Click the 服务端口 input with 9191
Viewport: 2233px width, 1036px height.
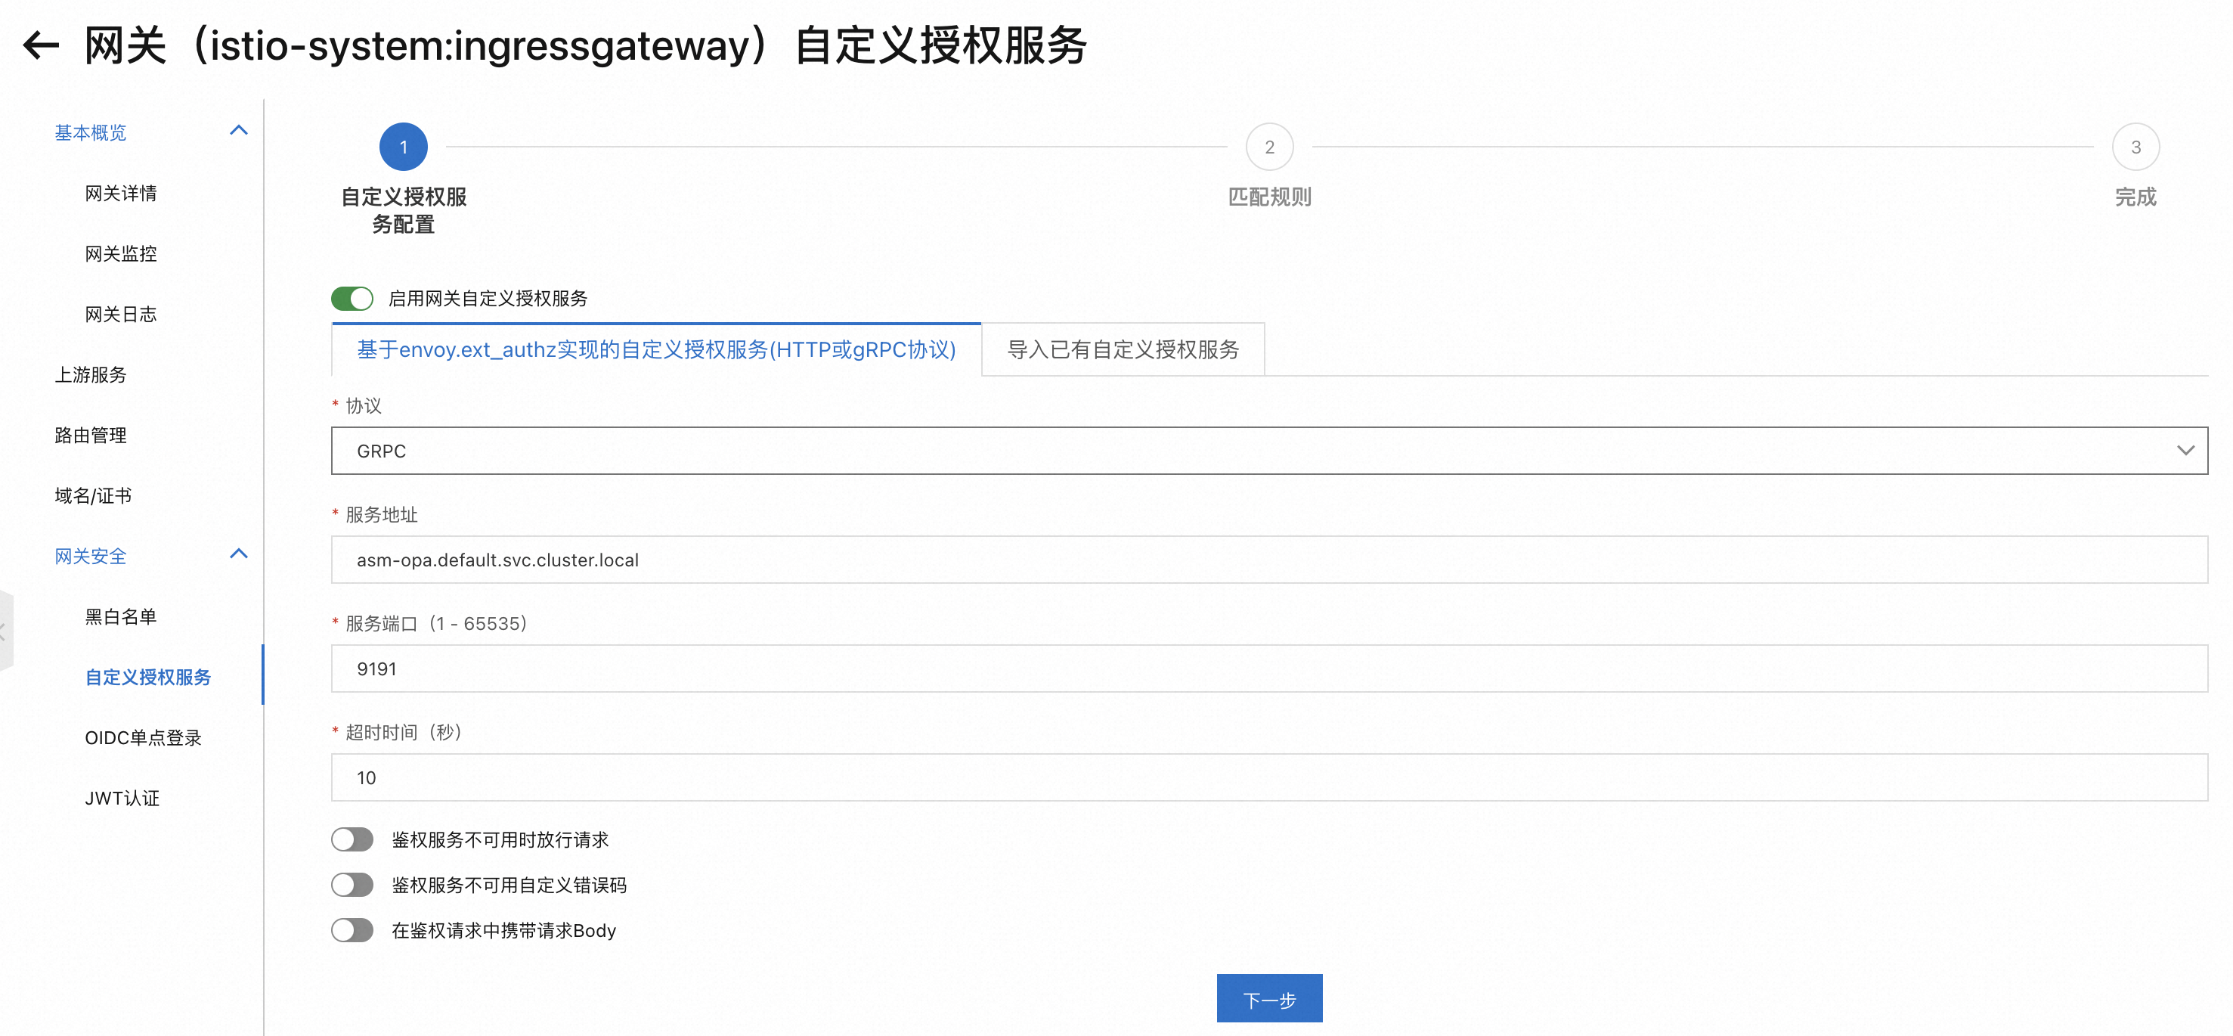pos(1269,668)
